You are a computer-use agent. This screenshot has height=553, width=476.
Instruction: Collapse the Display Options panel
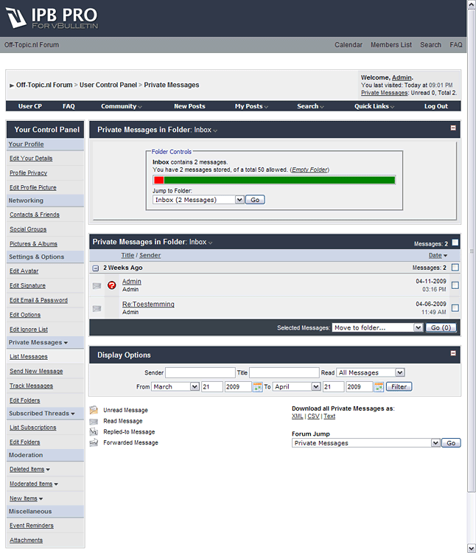453,354
